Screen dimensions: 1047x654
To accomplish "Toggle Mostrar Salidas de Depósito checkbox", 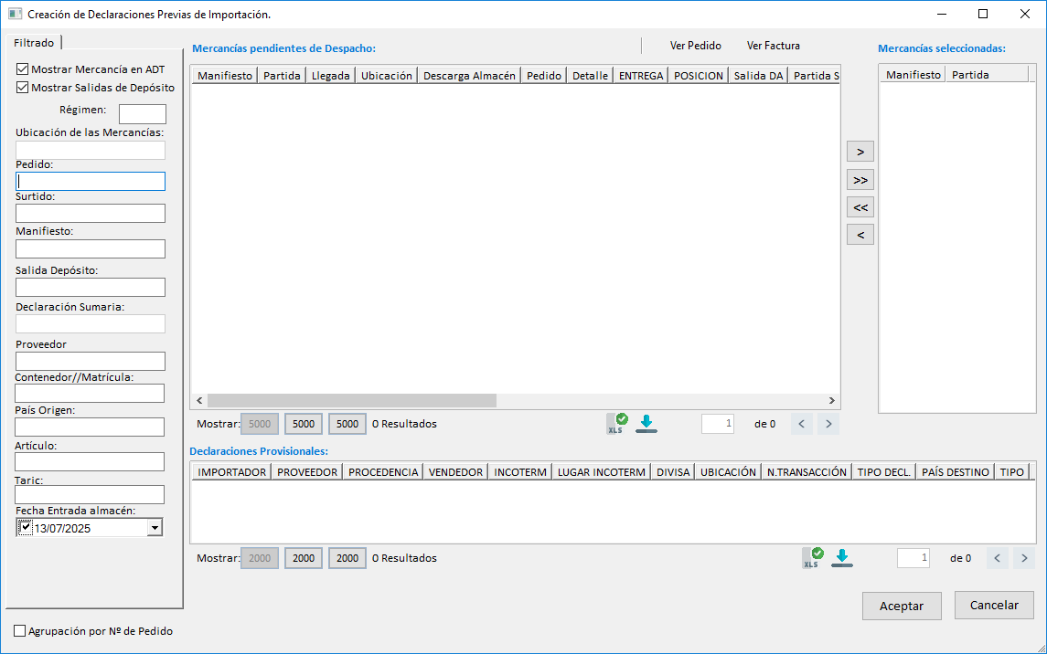I will pos(23,88).
